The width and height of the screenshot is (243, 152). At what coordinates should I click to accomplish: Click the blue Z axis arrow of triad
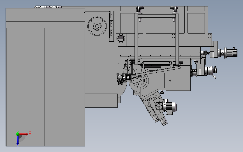click(x=18, y=140)
